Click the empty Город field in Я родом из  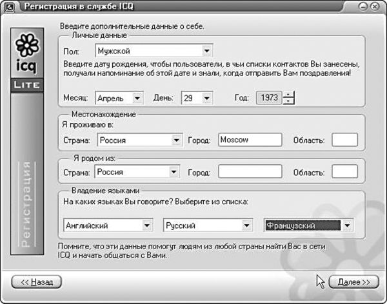(250, 171)
